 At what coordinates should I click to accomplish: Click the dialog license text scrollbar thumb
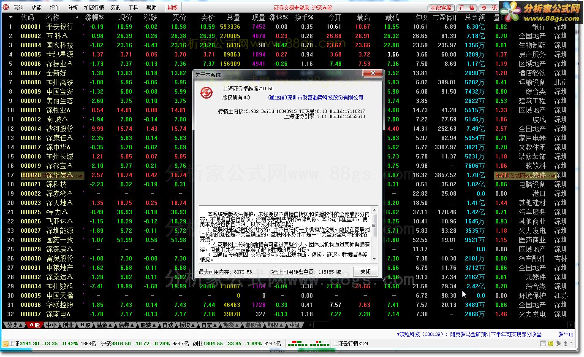click(x=374, y=225)
